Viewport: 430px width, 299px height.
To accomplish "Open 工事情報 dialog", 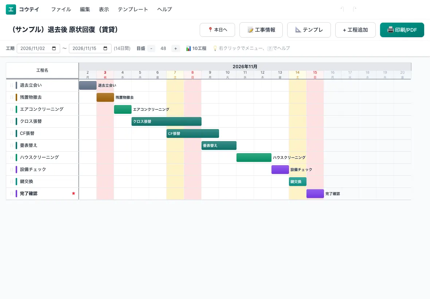I will pos(261,30).
